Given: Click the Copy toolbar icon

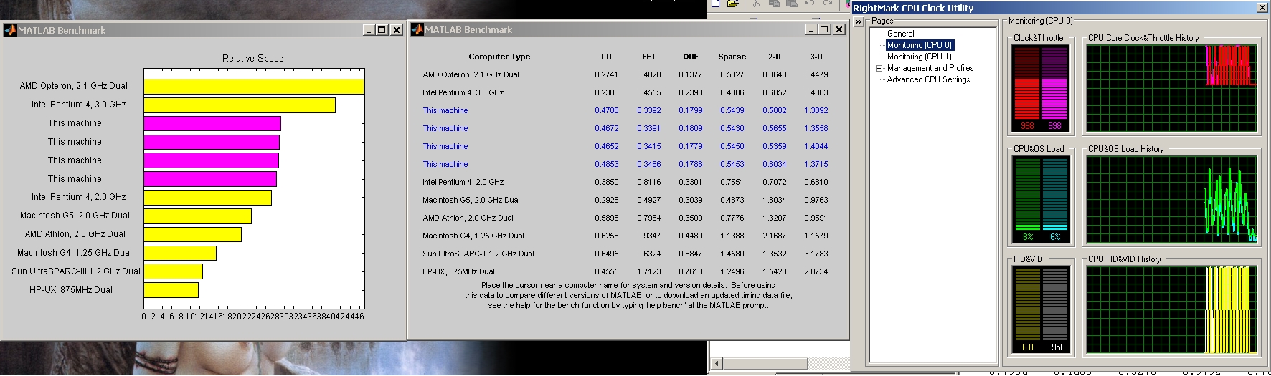Looking at the screenshot, I should tap(774, 4).
